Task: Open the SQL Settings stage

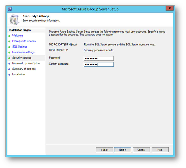Action: 20,46
